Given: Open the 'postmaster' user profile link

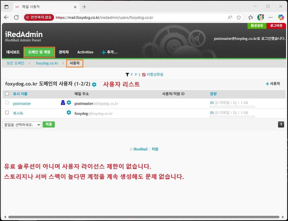Looking at the screenshot, I should pos(22,104).
